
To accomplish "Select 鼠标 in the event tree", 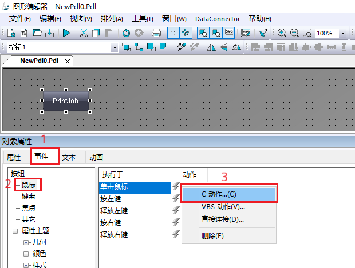I will click(x=29, y=185).
